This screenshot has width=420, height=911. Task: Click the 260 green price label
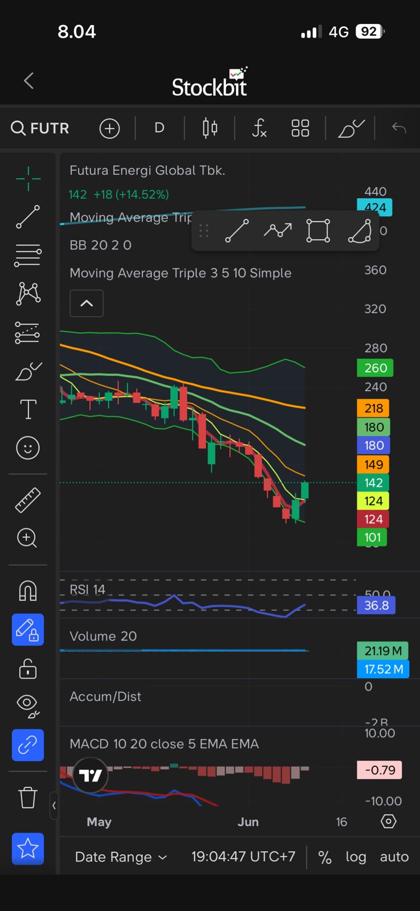pyautogui.click(x=375, y=368)
